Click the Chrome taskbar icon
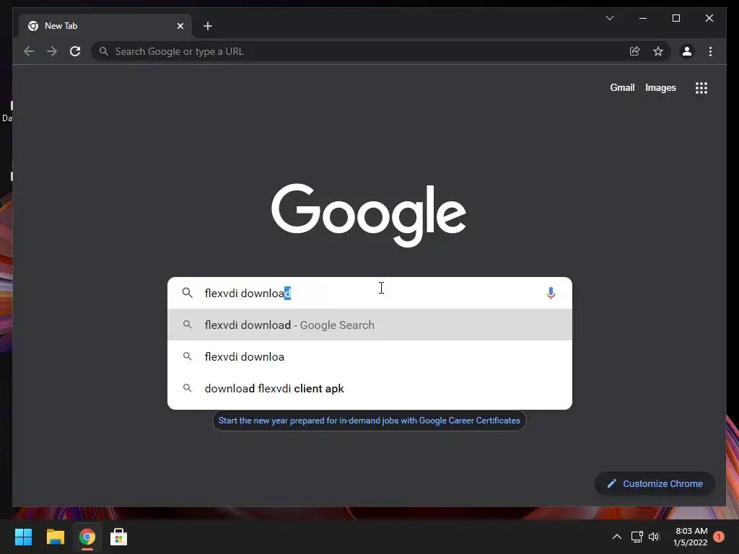This screenshot has height=554, width=739. pos(87,537)
